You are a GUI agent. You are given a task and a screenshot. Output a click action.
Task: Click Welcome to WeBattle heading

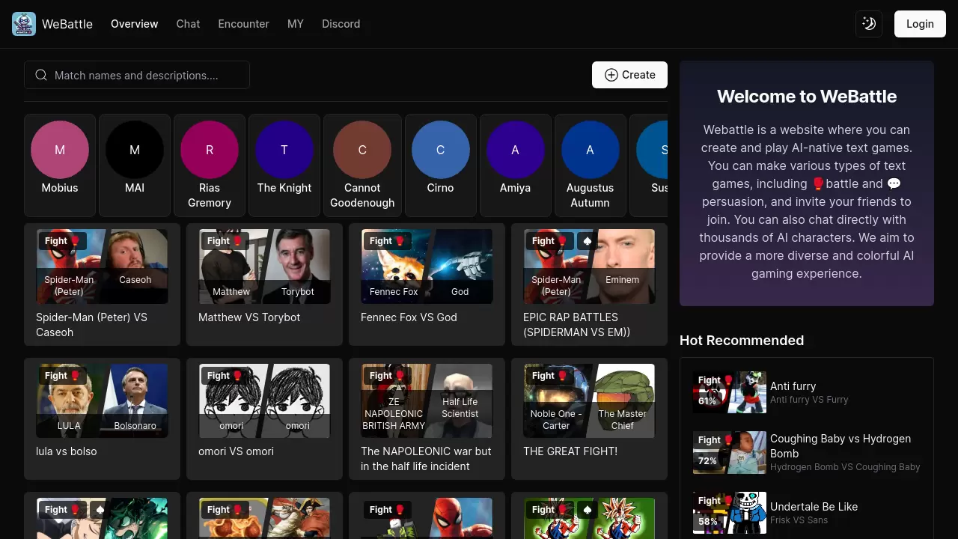(807, 97)
